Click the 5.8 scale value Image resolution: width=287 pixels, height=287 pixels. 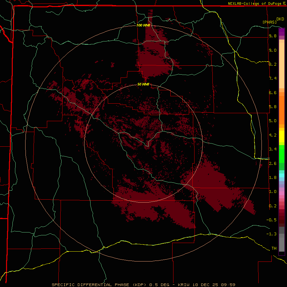[273, 107]
